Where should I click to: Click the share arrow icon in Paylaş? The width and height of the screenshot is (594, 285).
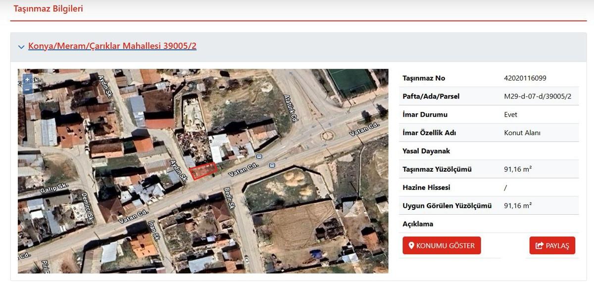(x=540, y=245)
